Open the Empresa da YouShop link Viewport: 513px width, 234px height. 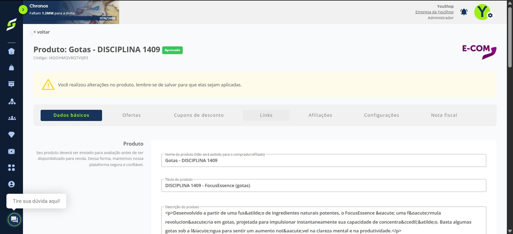[x=434, y=12]
